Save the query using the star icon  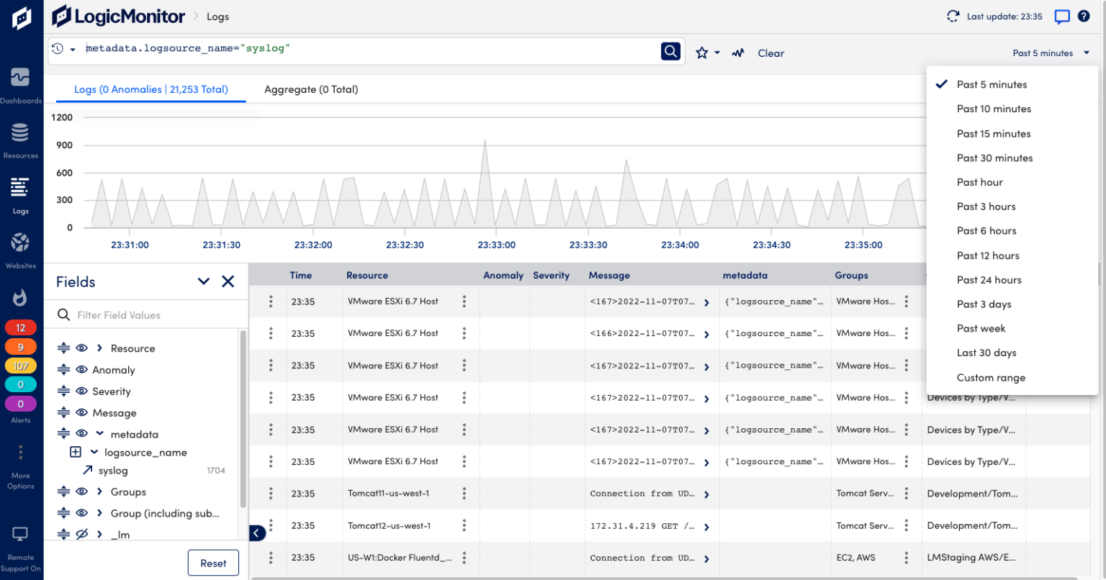click(x=702, y=53)
